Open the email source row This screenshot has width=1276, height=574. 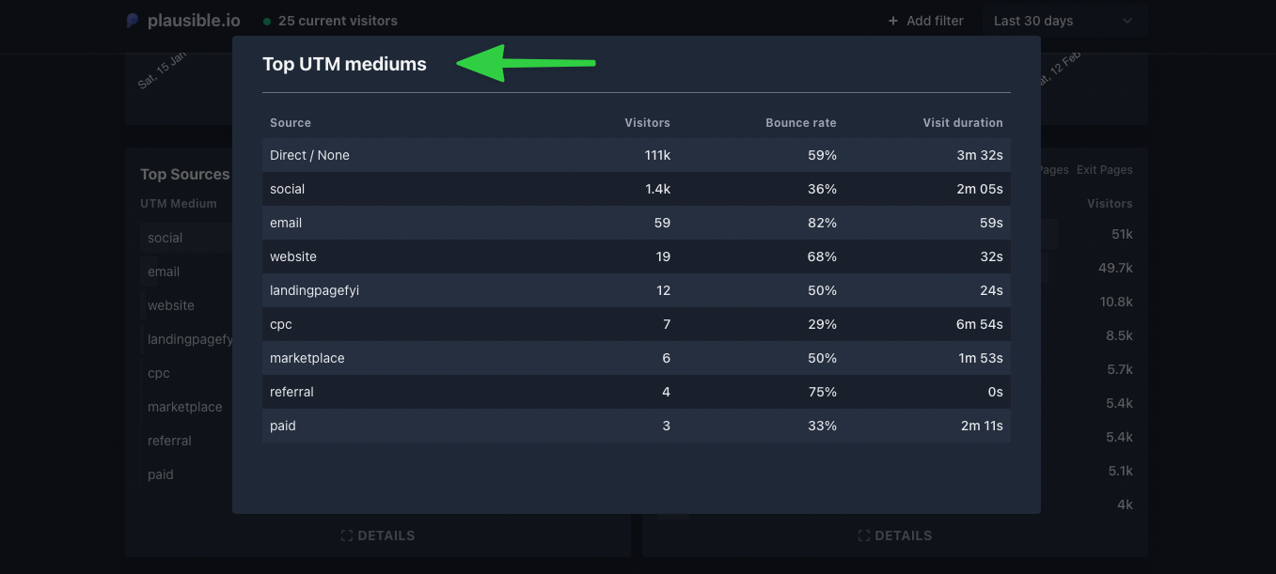click(x=637, y=223)
